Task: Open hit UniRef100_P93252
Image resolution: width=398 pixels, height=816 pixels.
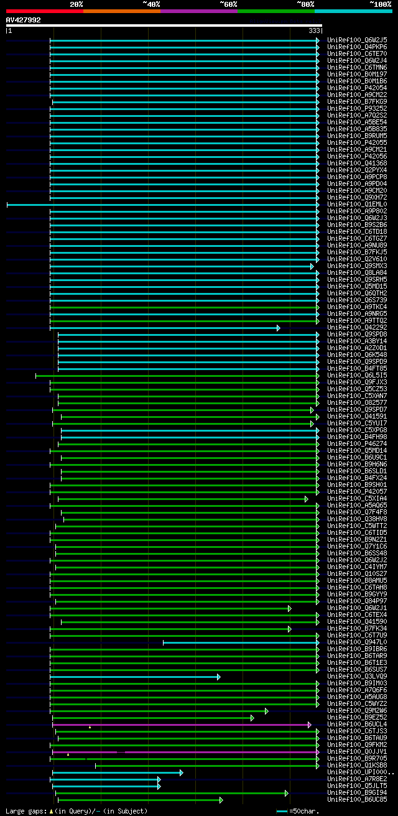Action: pyautogui.click(x=357, y=108)
